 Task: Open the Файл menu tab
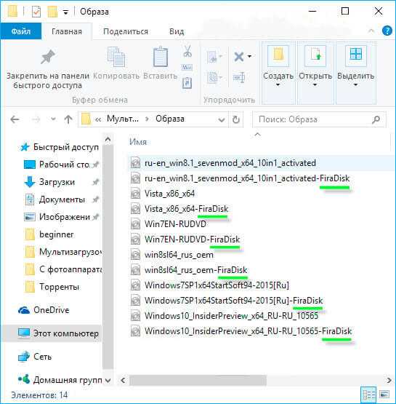point(21,31)
